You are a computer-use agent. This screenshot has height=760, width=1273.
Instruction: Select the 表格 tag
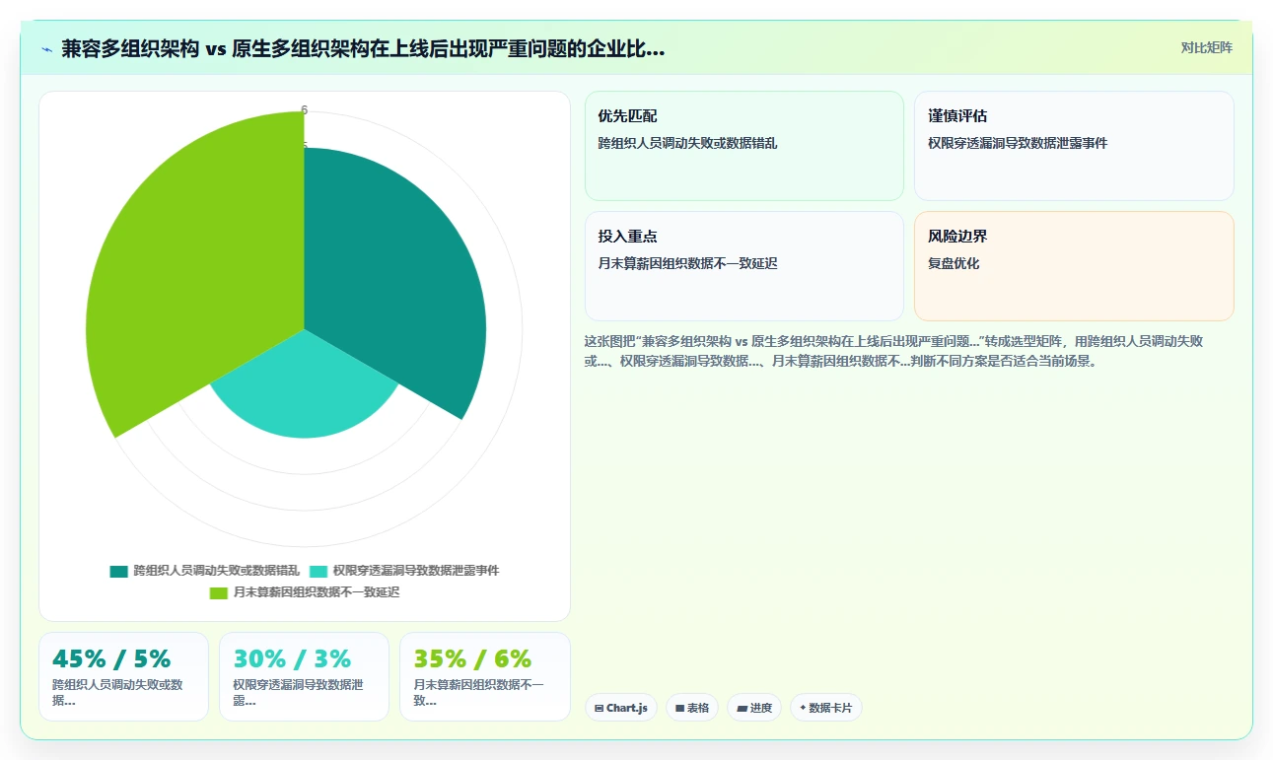(692, 708)
